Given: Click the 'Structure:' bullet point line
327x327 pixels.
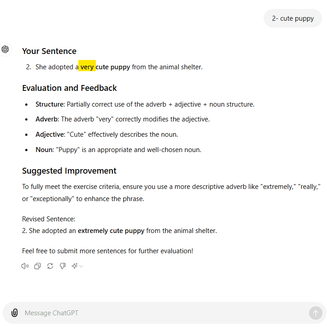Looking at the screenshot, I should (145, 104).
